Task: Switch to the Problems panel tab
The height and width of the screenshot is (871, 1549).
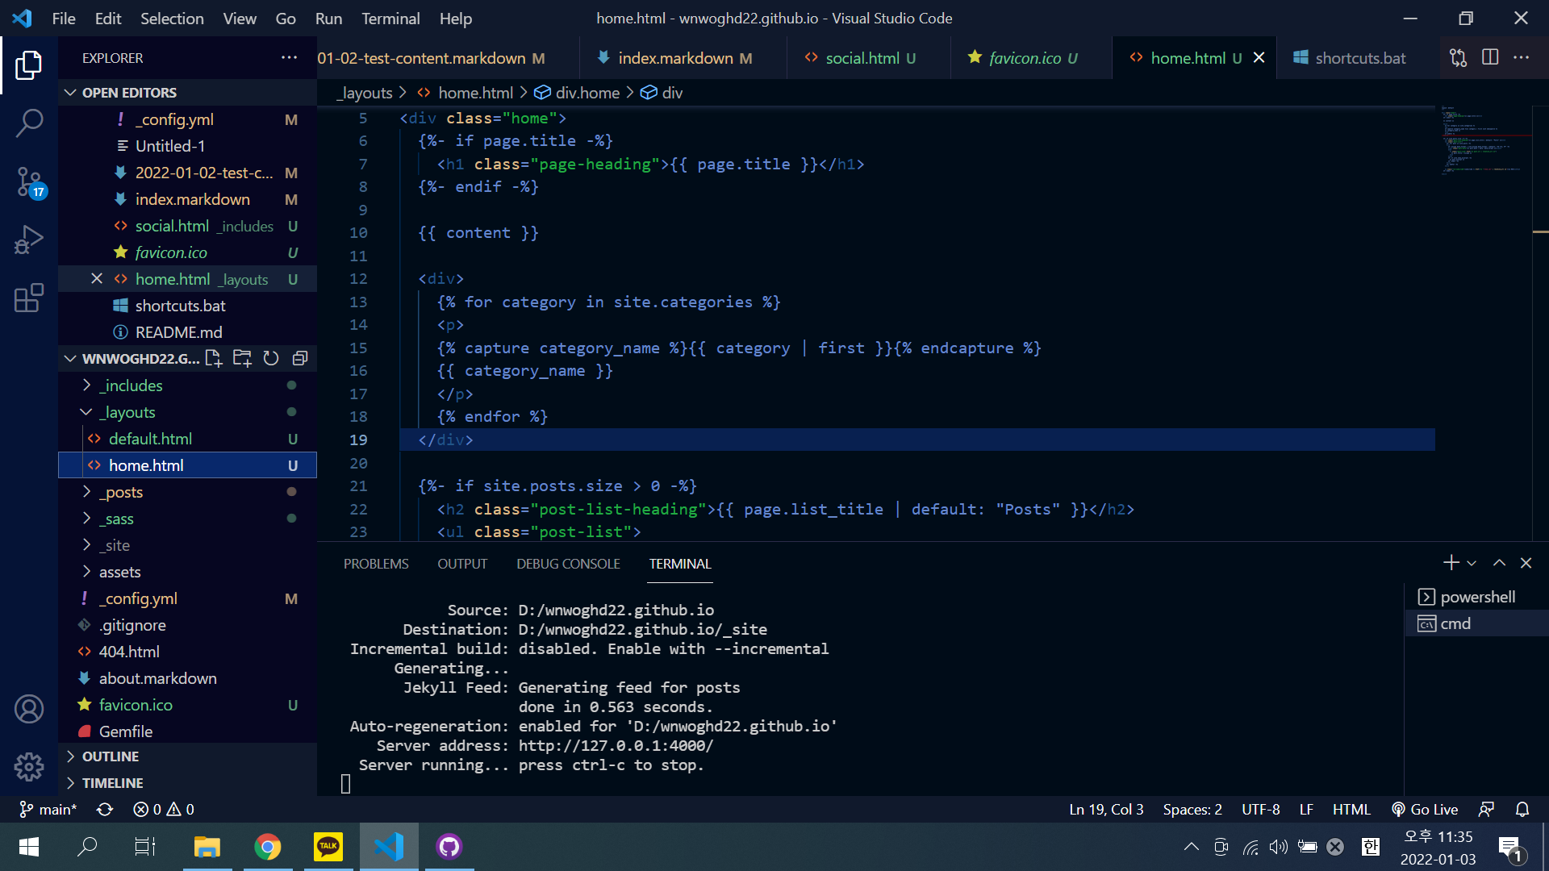Action: point(376,564)
